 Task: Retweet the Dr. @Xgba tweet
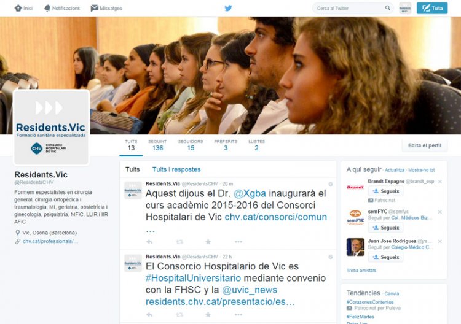pyautogui.click(x=179, y=242)
